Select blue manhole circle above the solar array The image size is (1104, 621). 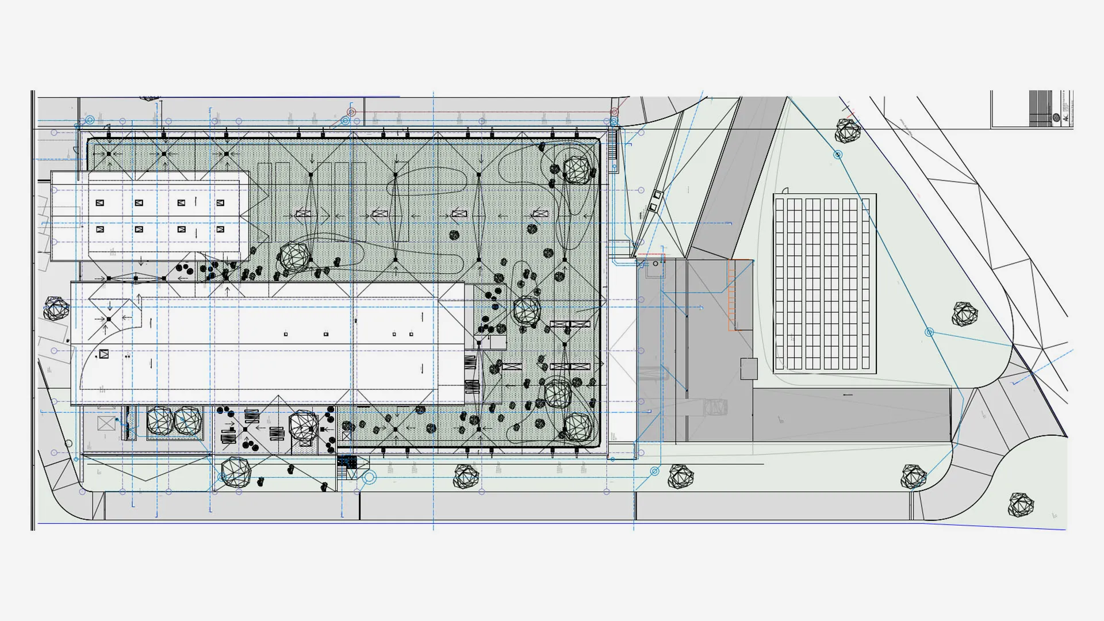pos(838,155)
